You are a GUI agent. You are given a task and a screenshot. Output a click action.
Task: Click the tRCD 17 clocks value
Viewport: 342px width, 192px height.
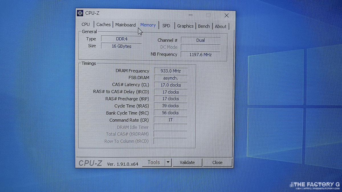[170, 92]
